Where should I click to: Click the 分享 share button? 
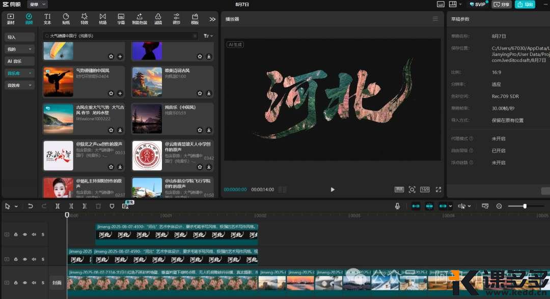point(502,4)
